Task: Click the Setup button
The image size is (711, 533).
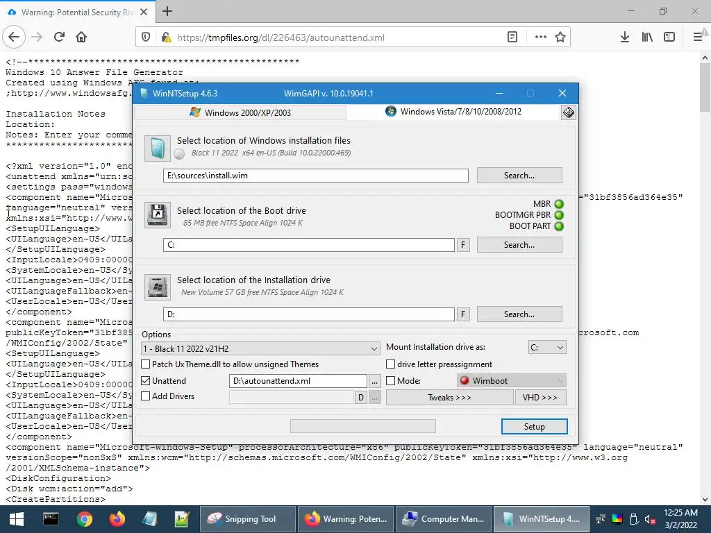Action: coord(534,427)
